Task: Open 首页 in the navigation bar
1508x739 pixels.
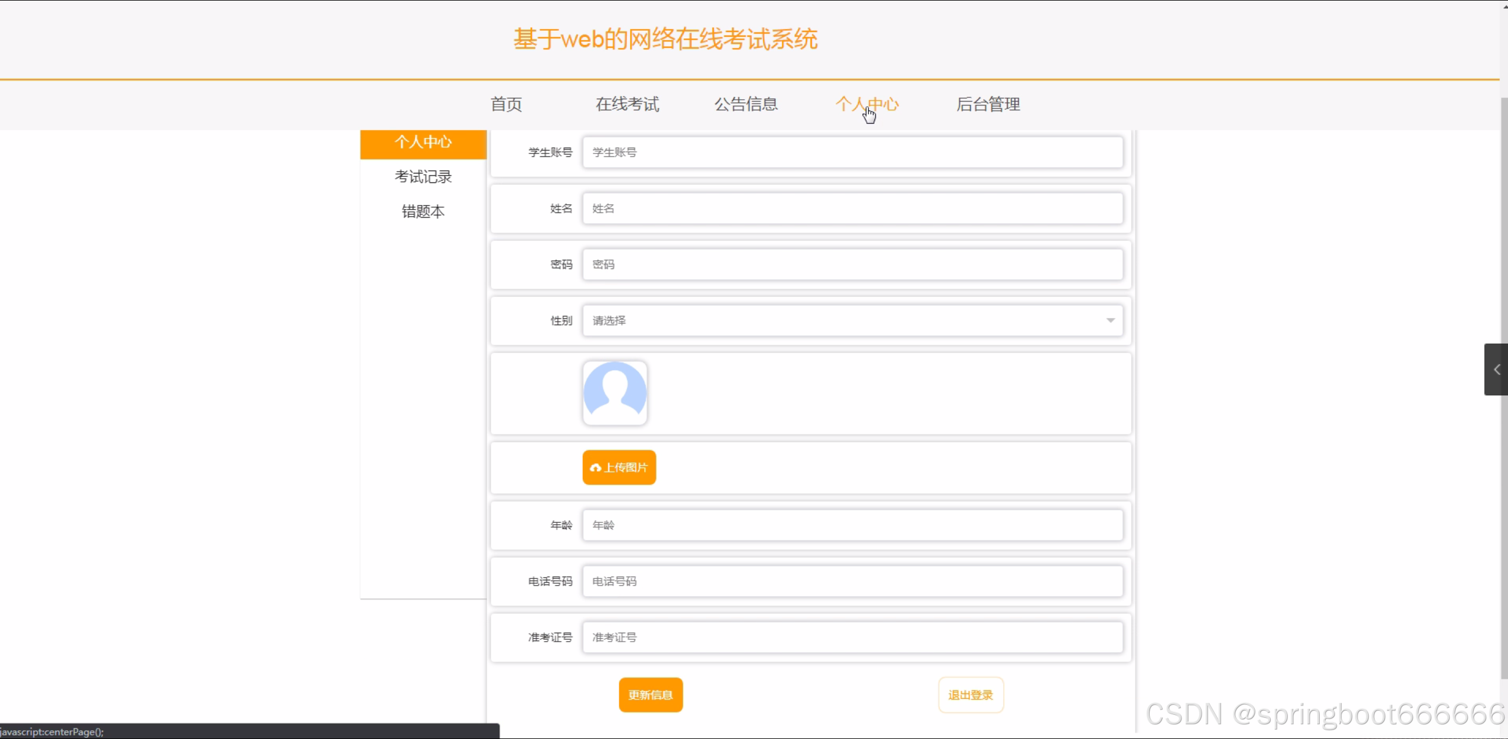Action: pos(506,104)
